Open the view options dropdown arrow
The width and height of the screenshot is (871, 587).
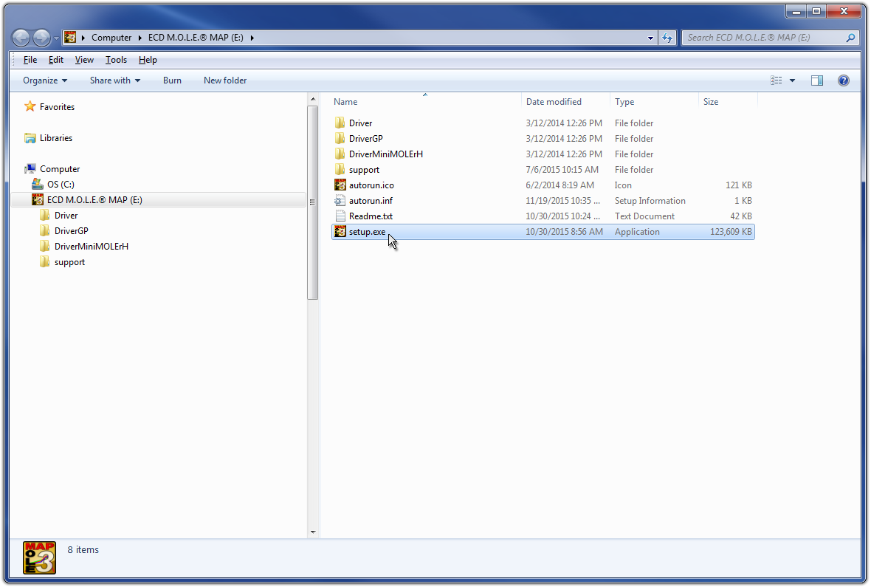point(792,80)
